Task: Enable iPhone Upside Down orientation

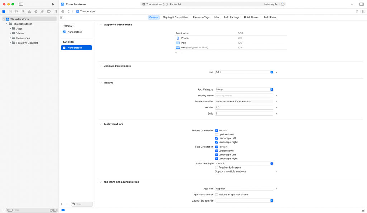Action: 216,135
